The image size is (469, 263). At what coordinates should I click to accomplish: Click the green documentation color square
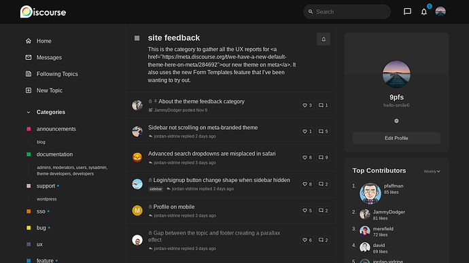coord(29,154)
